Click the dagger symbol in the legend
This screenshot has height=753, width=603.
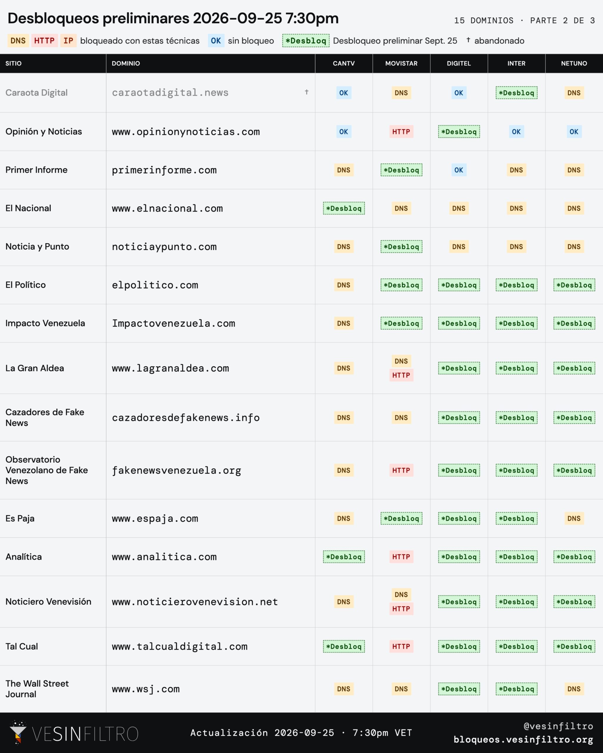468,40
